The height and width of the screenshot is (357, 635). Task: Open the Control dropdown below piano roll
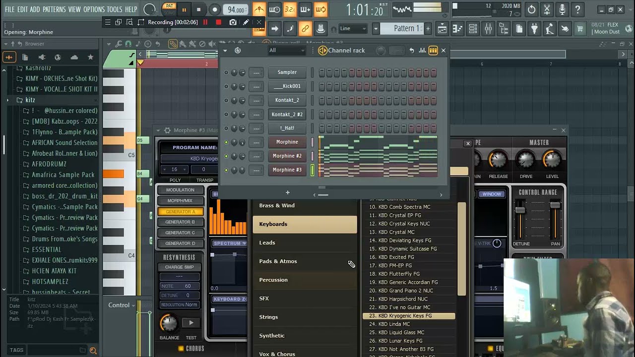pos(122,305)
